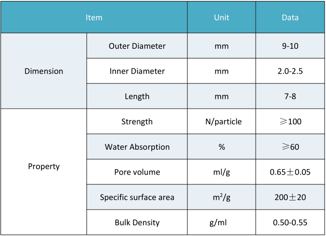The width and height of the screenshot is (326, 236).
Task: Select the Data column header
Action: point(290,17)
